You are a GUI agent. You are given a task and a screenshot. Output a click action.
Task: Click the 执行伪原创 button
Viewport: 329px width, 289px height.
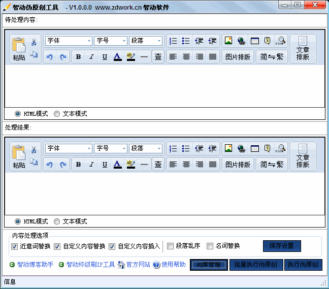coord(303,265)
